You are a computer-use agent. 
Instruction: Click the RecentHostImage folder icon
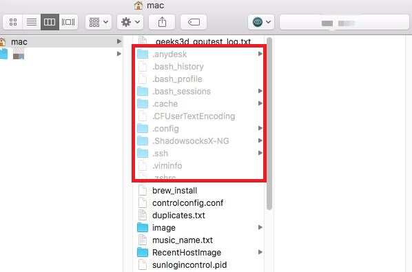pos(143,252)
